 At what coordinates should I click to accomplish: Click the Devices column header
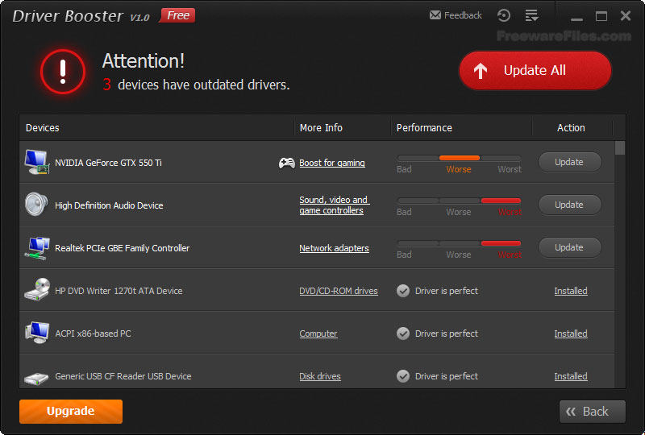[43, 128]
